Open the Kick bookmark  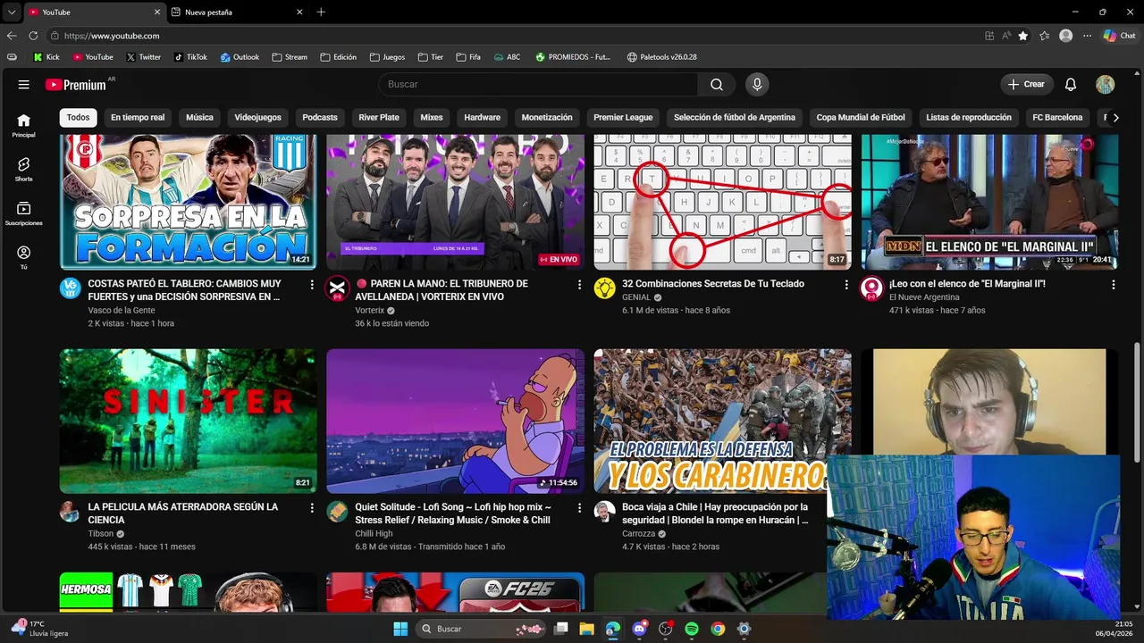click(x=46, y=57)
